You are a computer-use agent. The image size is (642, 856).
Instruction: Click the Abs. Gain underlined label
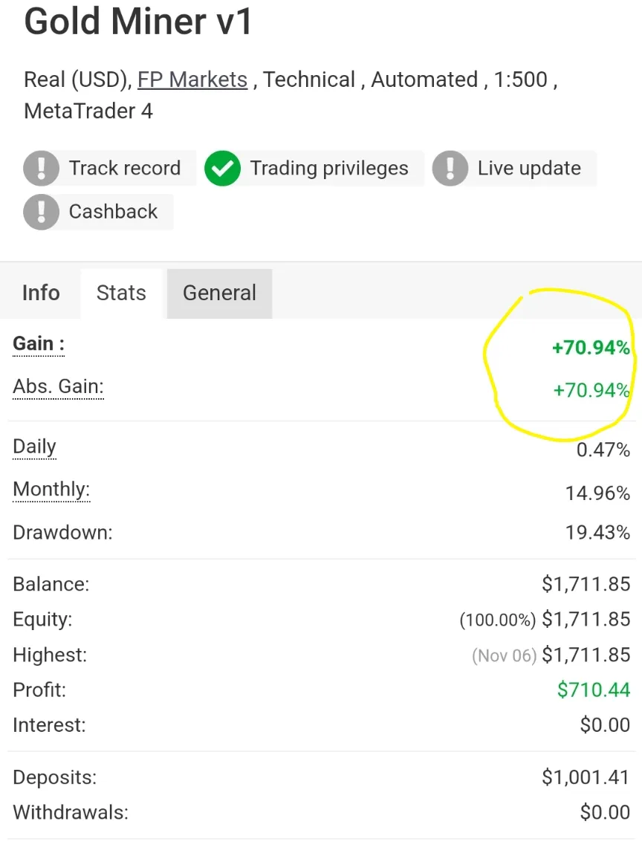tap(59, 387)
